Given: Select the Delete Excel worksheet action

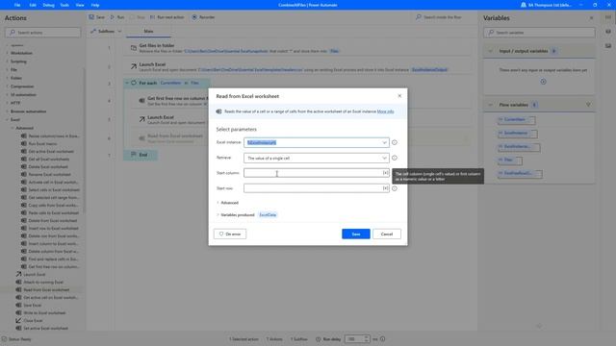Looking at the screenshot, I should point(48,166).
